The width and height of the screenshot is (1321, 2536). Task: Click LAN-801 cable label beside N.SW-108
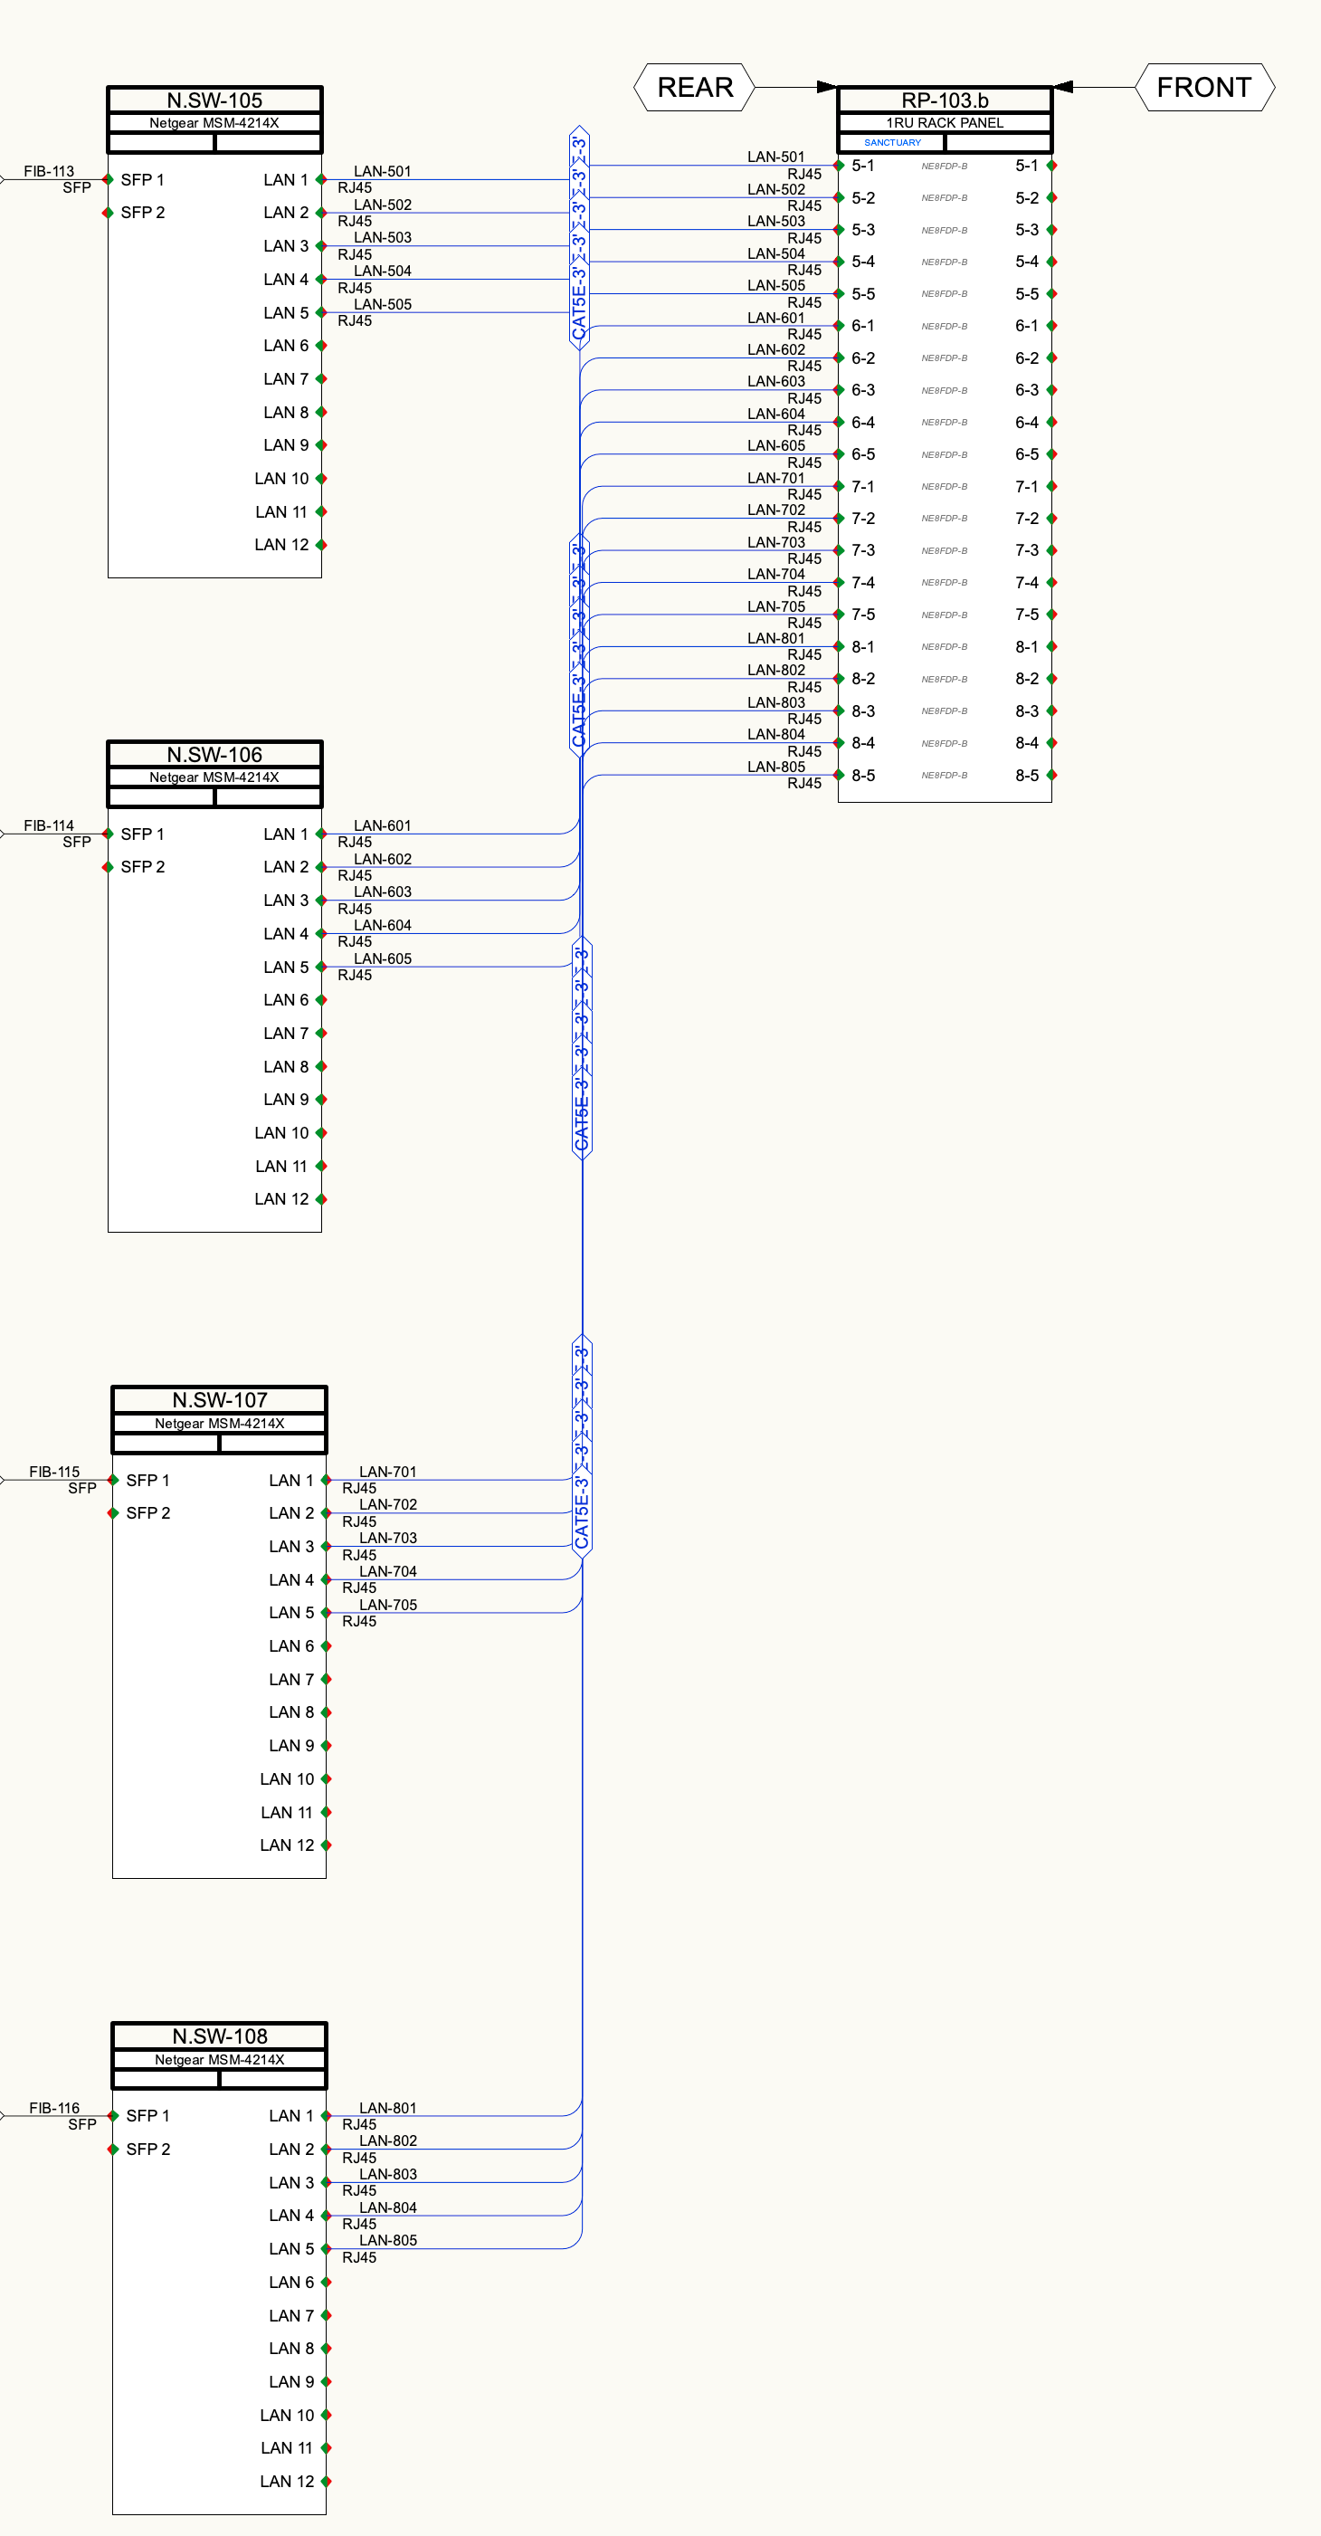pos(388,2108)
